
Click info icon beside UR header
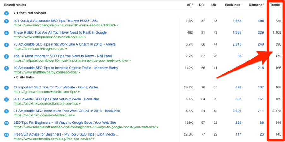tap(217, 4)
